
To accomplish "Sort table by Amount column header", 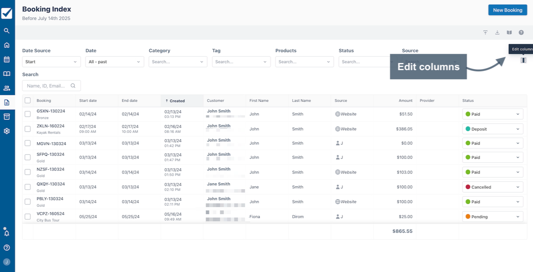I will (x=405, y=101).
